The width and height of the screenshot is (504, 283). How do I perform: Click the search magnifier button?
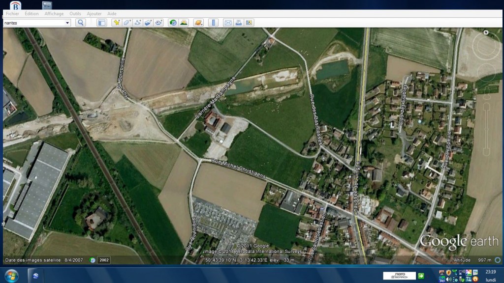[81, 23]
